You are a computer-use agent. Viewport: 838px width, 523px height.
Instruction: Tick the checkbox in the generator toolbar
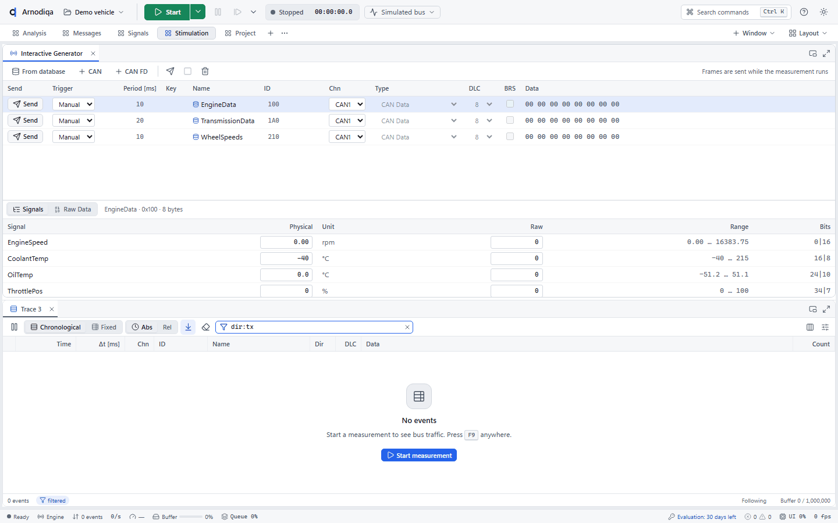[187, 71]
